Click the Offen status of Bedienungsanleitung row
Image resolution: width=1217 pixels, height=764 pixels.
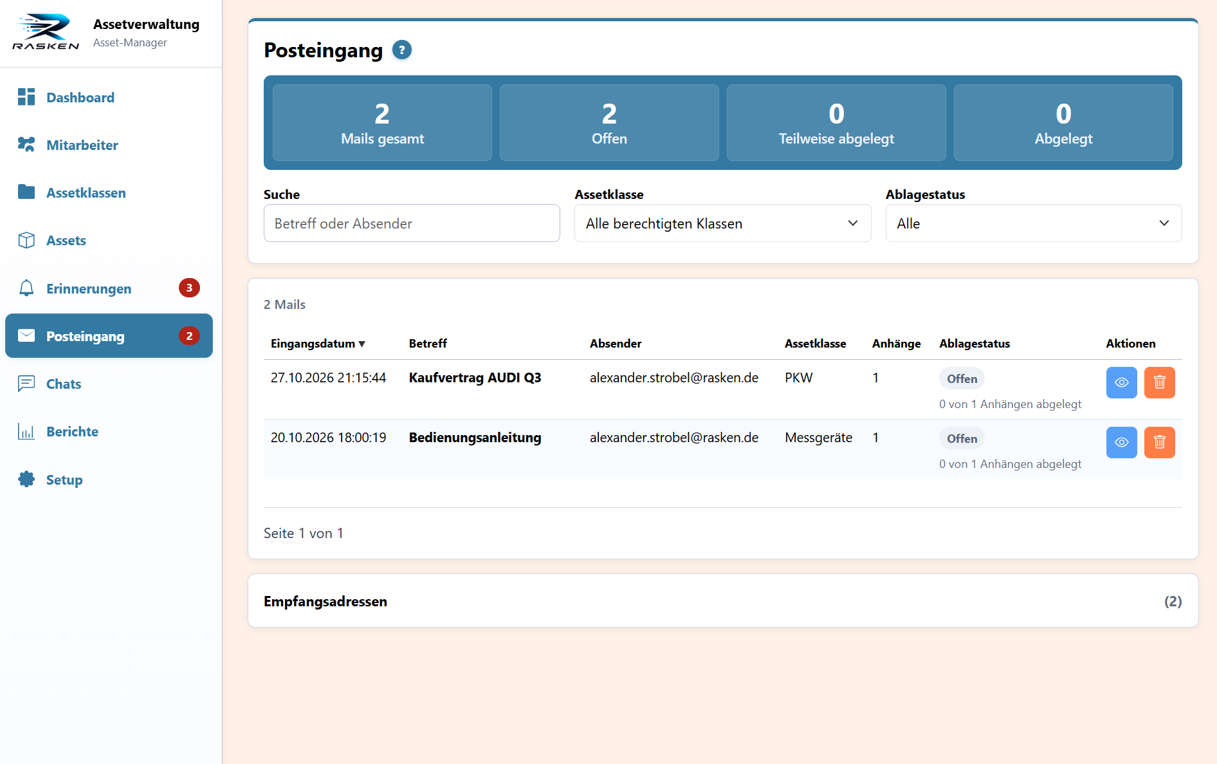tap(962, 438)
